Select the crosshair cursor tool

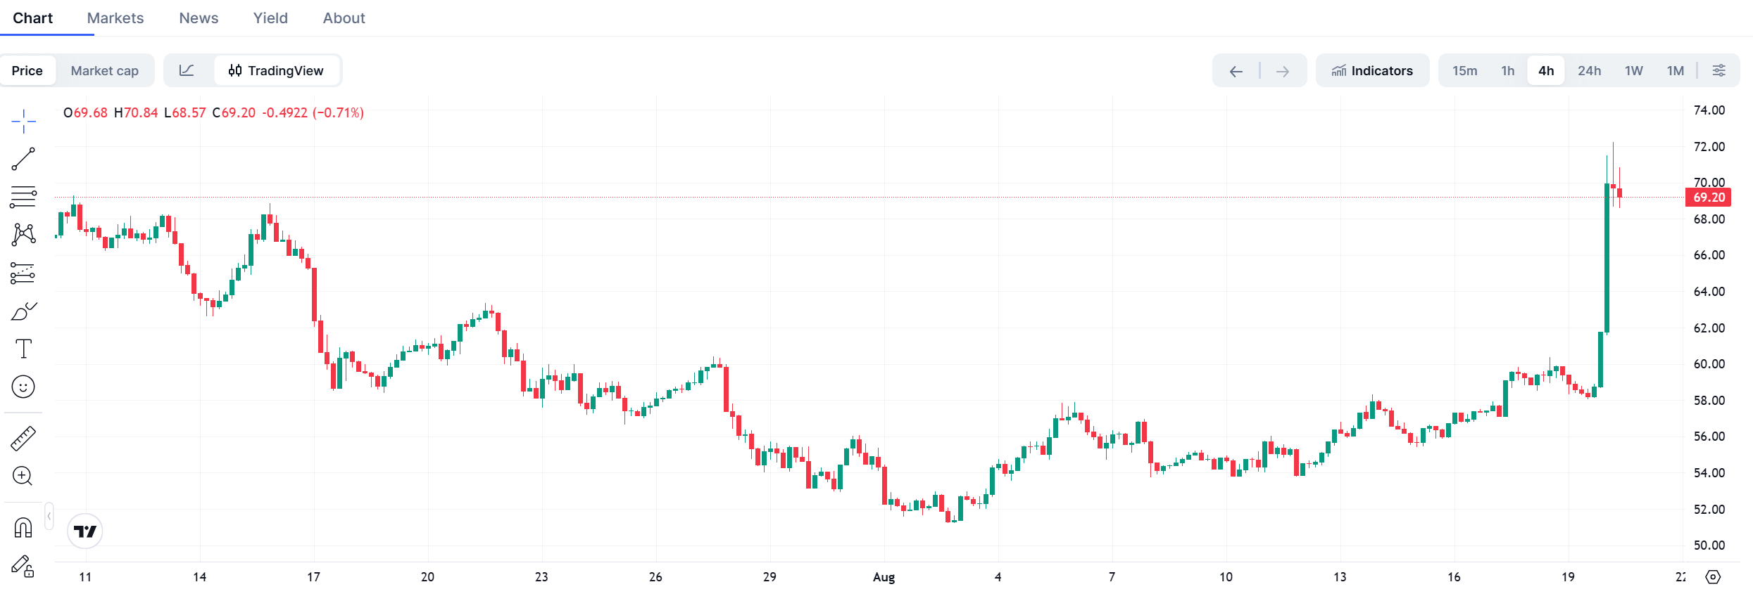[23, 121]
